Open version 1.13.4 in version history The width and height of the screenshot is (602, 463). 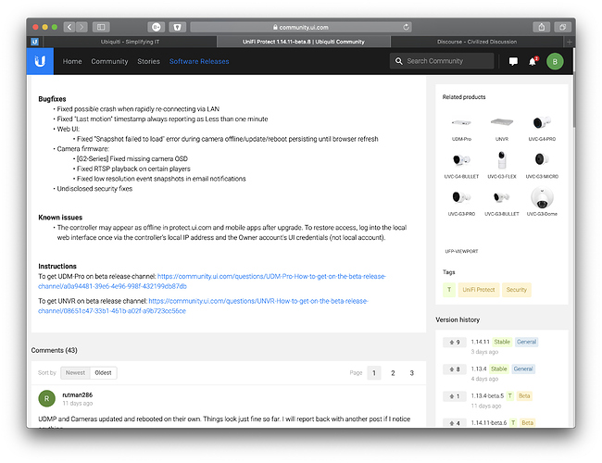[x=479, y=369]
